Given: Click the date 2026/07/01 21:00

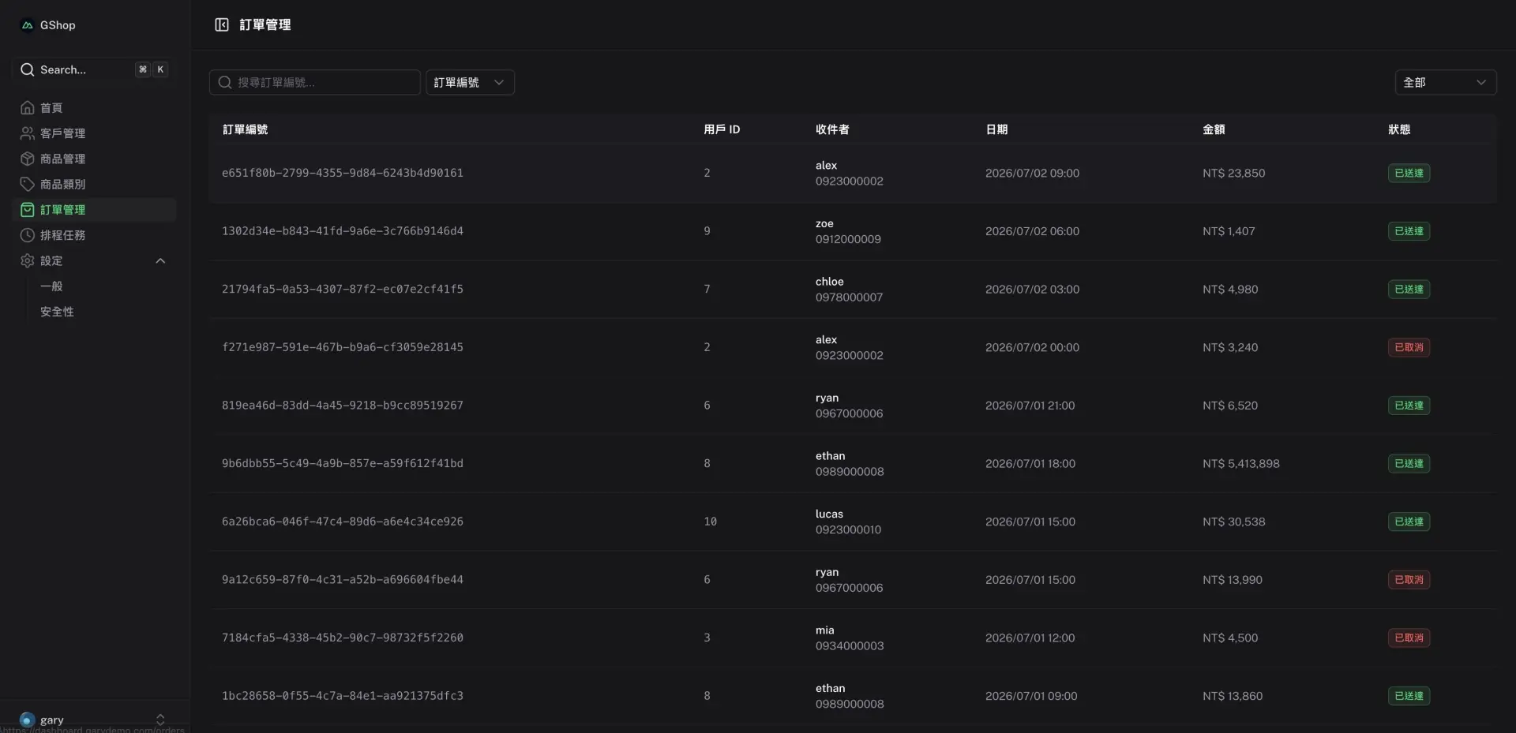Looking at the screenshot, I should (1030, 406).
